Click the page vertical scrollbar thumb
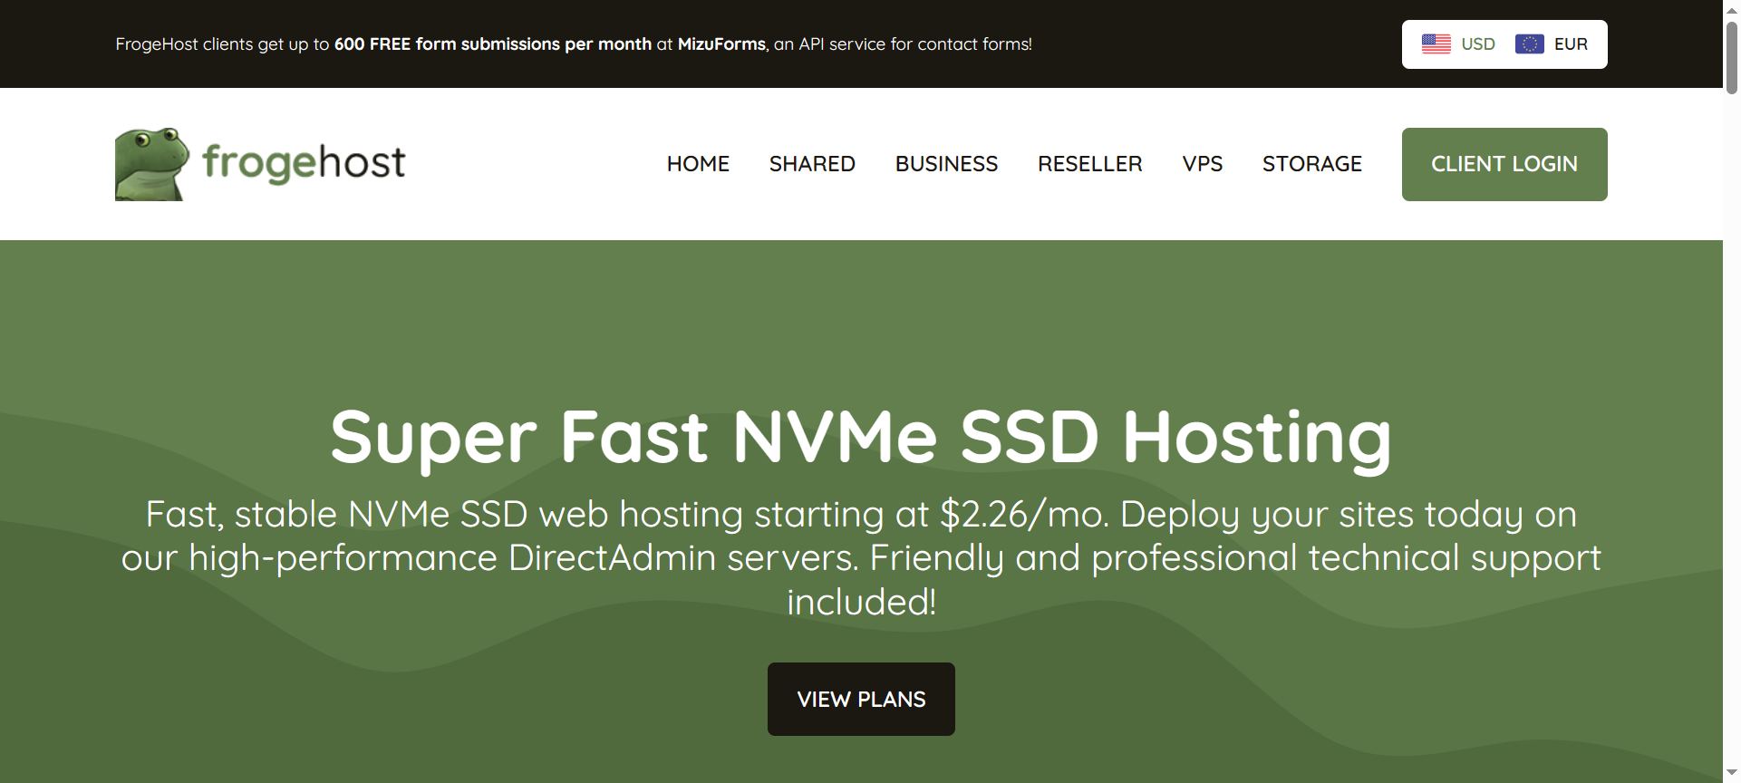 (1732, 57)
